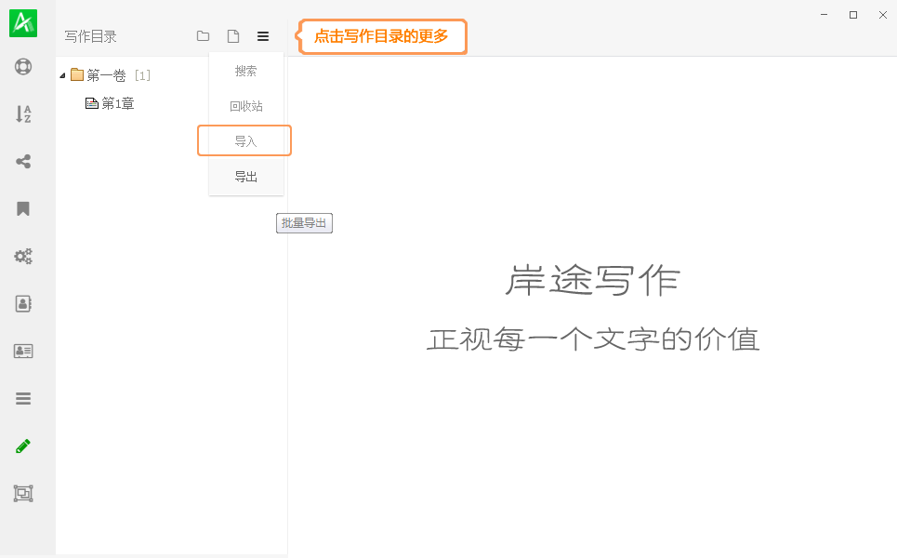Click the frame selection icon at sidebar bottom
Viewport: 897px width, 558px height.
pos(23,493)
